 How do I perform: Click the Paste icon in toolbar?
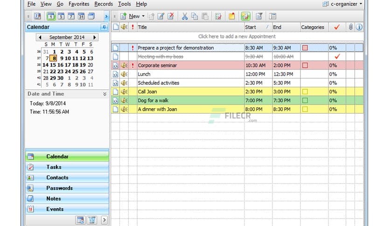click(x=205, y=16)
